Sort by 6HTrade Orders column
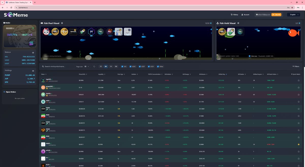Viewport: 305px width, 167px height. (273, 74)
